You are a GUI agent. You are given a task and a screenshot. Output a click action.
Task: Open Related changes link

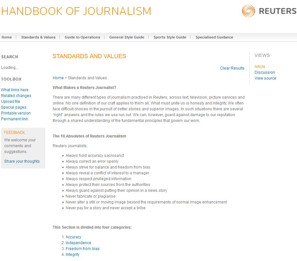coord(16,96)
